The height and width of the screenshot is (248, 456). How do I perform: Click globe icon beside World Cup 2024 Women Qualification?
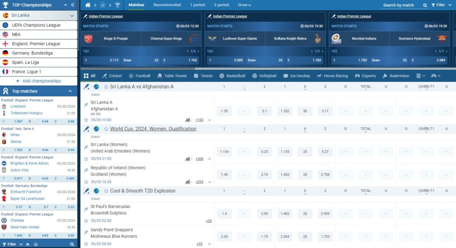pyautogui.click(x=96, y=128)
